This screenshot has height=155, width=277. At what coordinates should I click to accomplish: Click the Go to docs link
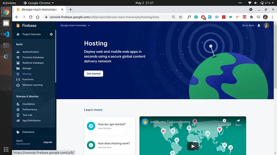[x=248, y=26]
